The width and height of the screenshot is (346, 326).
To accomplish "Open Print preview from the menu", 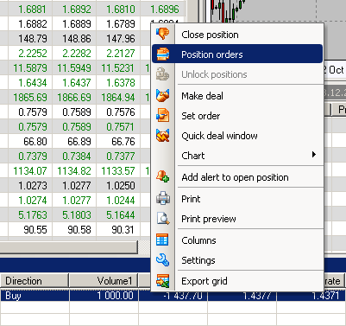I will tap(237, 219).
